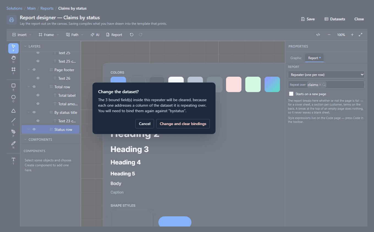Toggle visibility of Total label layer
This screenshot has height=232, width=374.
[38, 95]
